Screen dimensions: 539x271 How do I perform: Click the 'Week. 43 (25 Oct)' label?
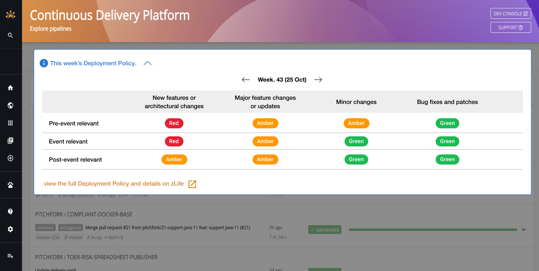[282, 80]
